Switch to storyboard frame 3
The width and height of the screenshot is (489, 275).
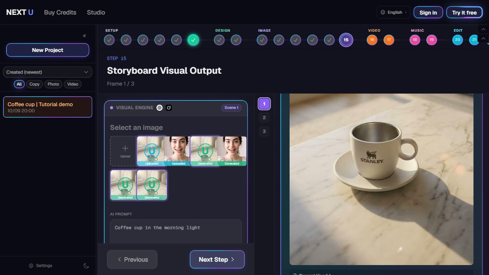coord(264,131)
